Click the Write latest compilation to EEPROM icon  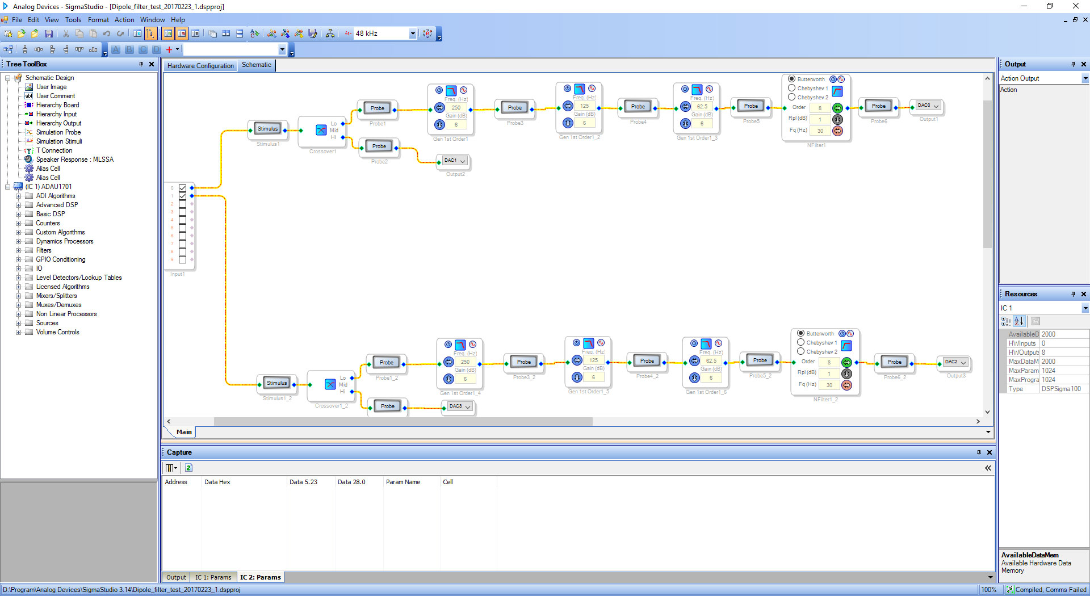[x=313, y=33]
